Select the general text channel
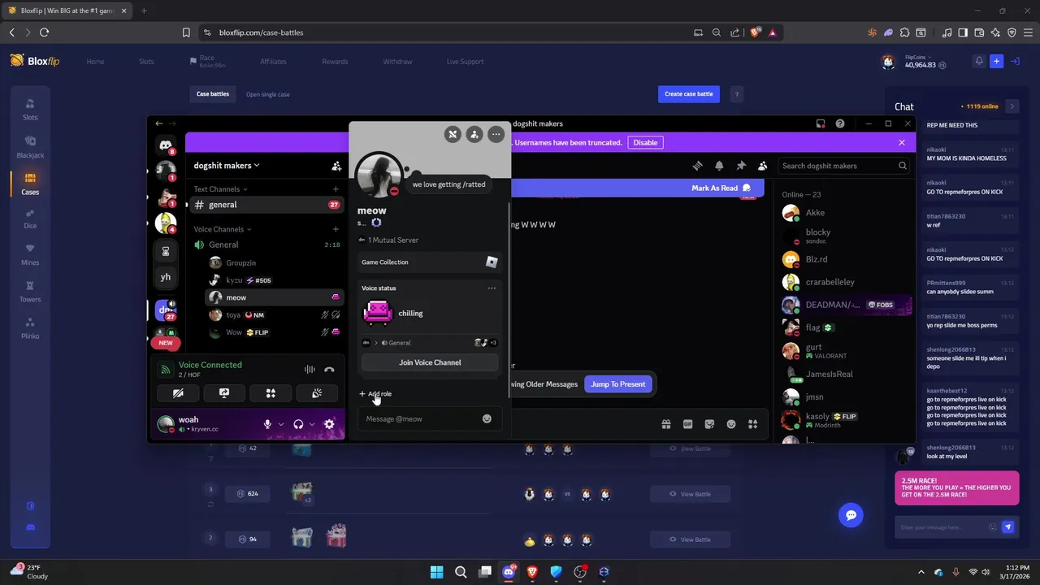The height and width of the screenshot is (585, 1040). [x=266, y=205]
